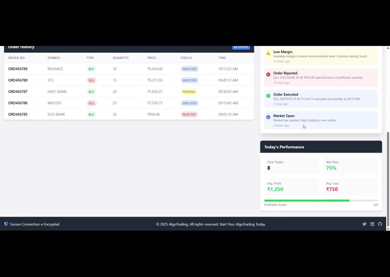Click the green Encrypted status dot
Image resolution: width=390 pixels, height=277 pixels.
[42, 224]
